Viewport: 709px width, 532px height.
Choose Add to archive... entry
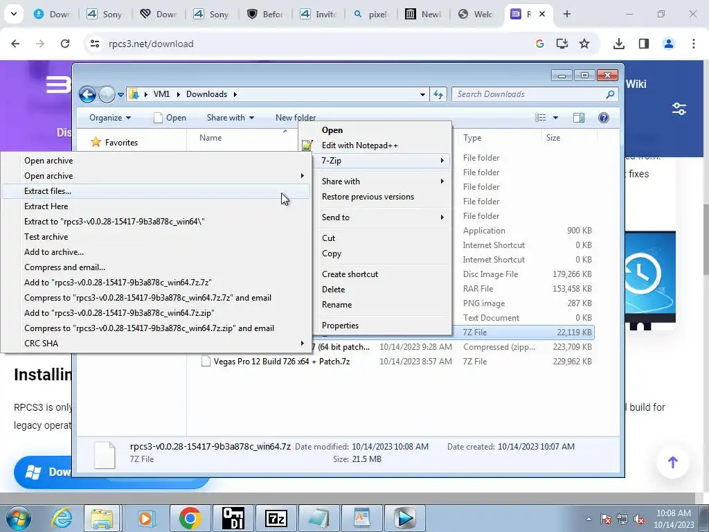point(156,252)
